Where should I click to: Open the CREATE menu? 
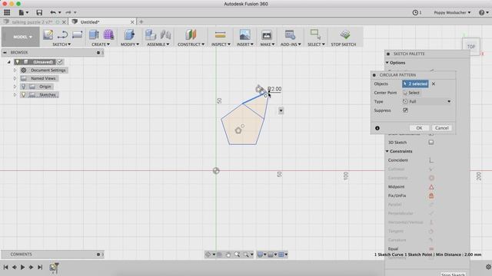[x=101, y=44]
